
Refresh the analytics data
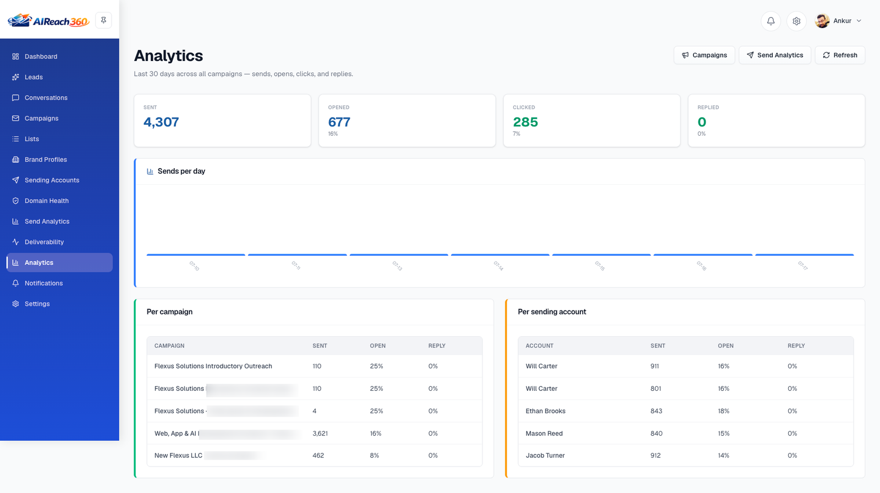coord(840,55)
